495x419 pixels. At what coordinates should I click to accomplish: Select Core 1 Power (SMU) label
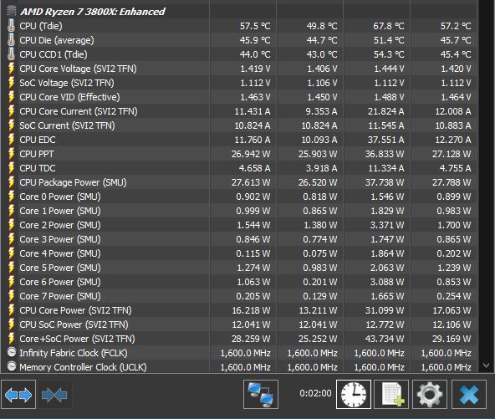pyautogui.click(x=60, y=211)
